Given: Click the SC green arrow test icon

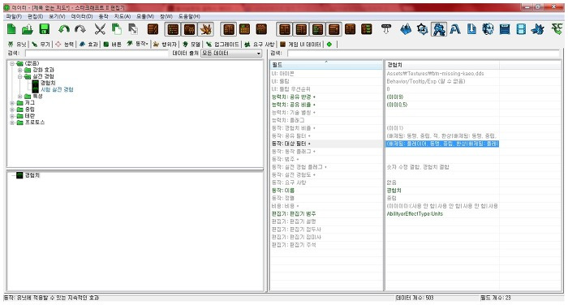Looking at the screenshot, I should point(557,29).
